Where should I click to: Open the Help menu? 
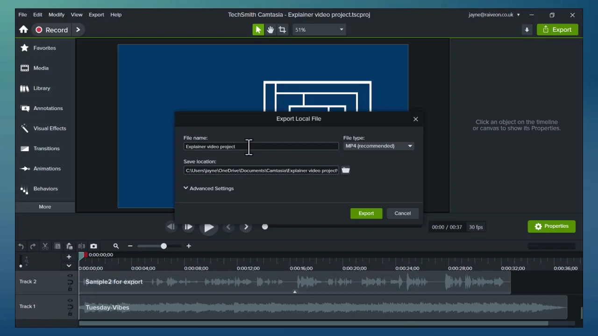[116, 14]
